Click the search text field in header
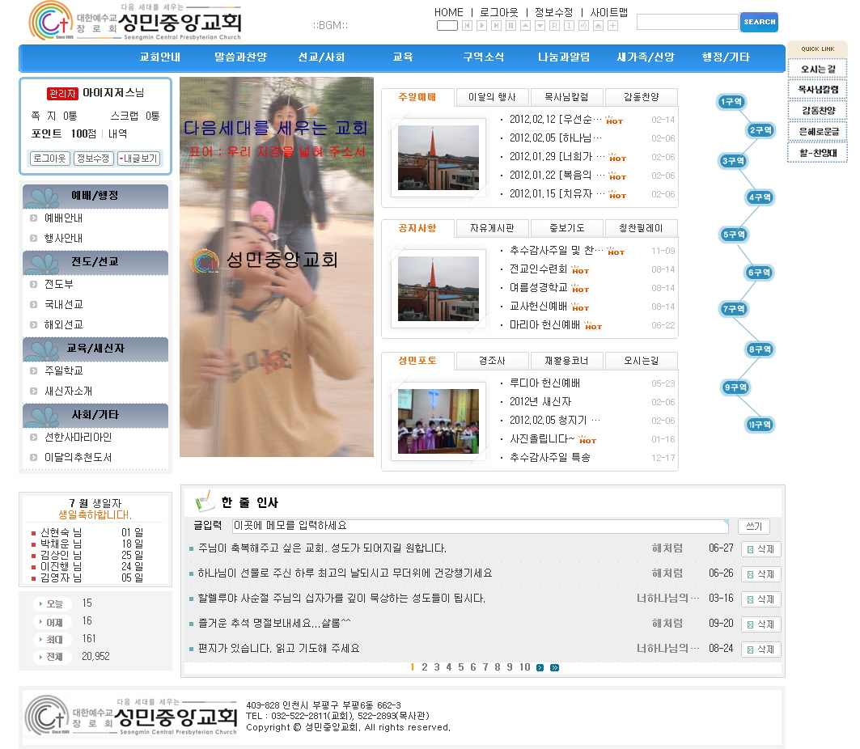The width and height of the screenshot is (860, 749). (687, 22)
